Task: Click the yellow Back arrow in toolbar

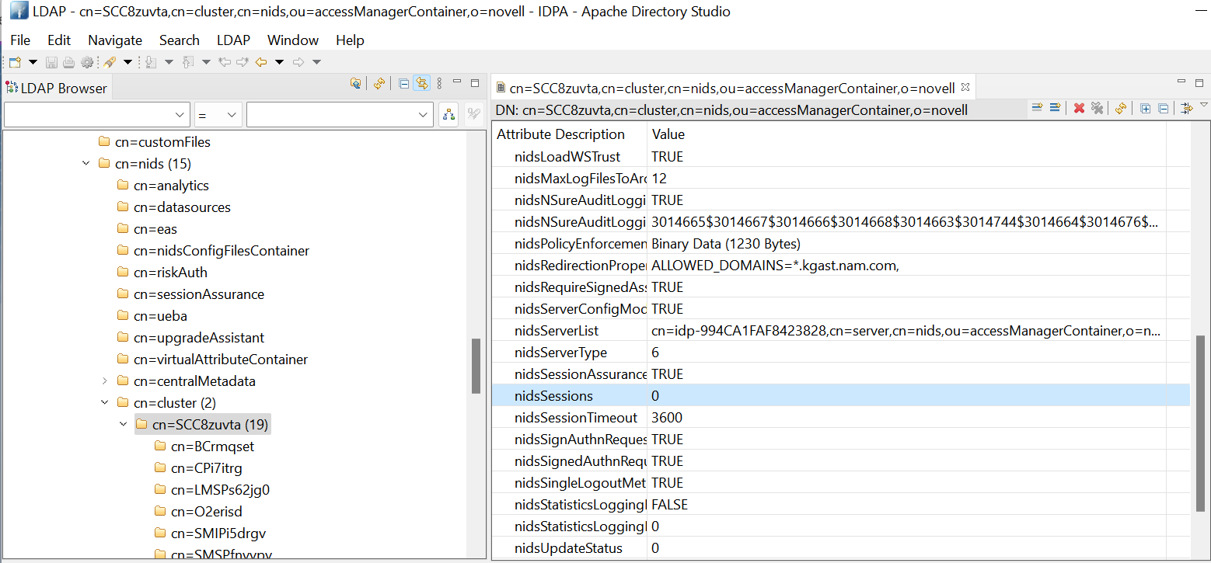Action: (261, 62)
